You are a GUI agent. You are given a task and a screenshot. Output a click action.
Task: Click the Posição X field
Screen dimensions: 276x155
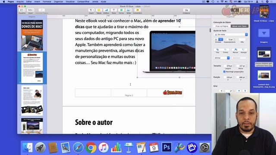pyautogui.click(x=228, y=77)
